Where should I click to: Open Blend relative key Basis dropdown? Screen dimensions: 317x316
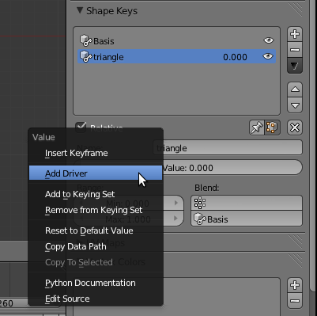coord(247,219)
